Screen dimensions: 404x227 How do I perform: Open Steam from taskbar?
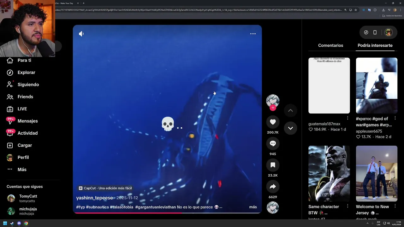pos(12,224)
